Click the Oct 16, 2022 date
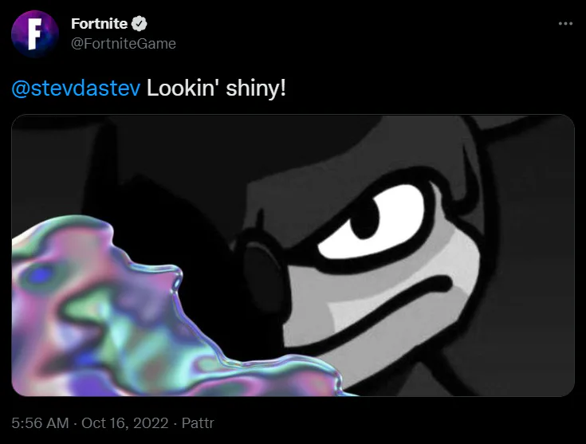Viewport: 586px width, 444px height. pyautogui.click(x=125, y=423)
